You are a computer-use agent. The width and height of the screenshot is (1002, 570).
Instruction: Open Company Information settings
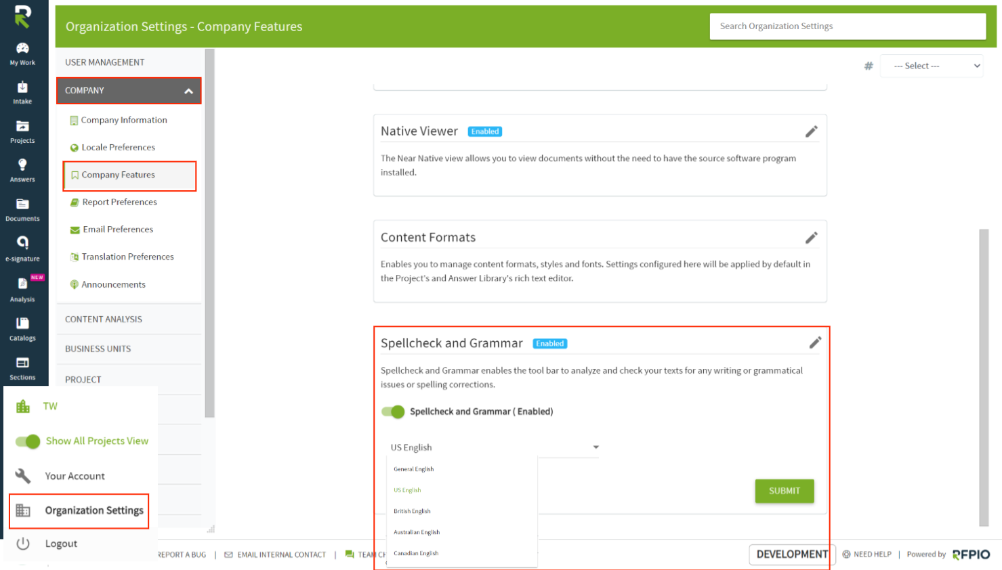click(x=124, y=120)
